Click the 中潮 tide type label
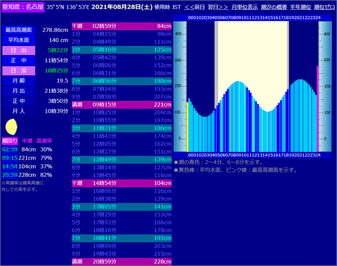337x266 pixels. (27, 141)
